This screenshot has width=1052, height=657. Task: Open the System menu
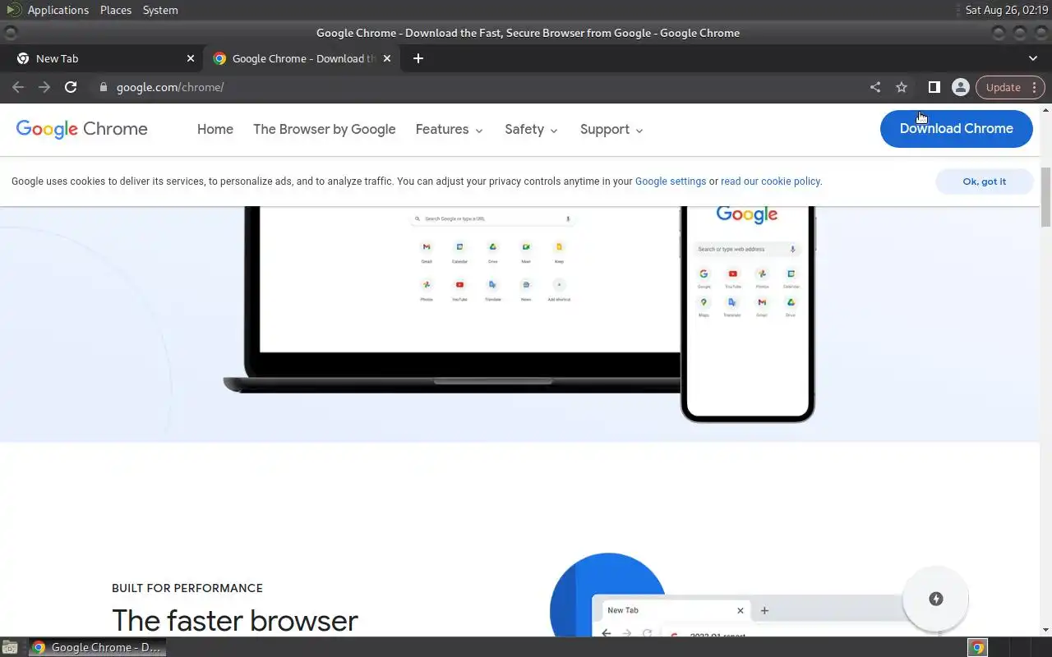pyautogui.click(x=160, y=10)
